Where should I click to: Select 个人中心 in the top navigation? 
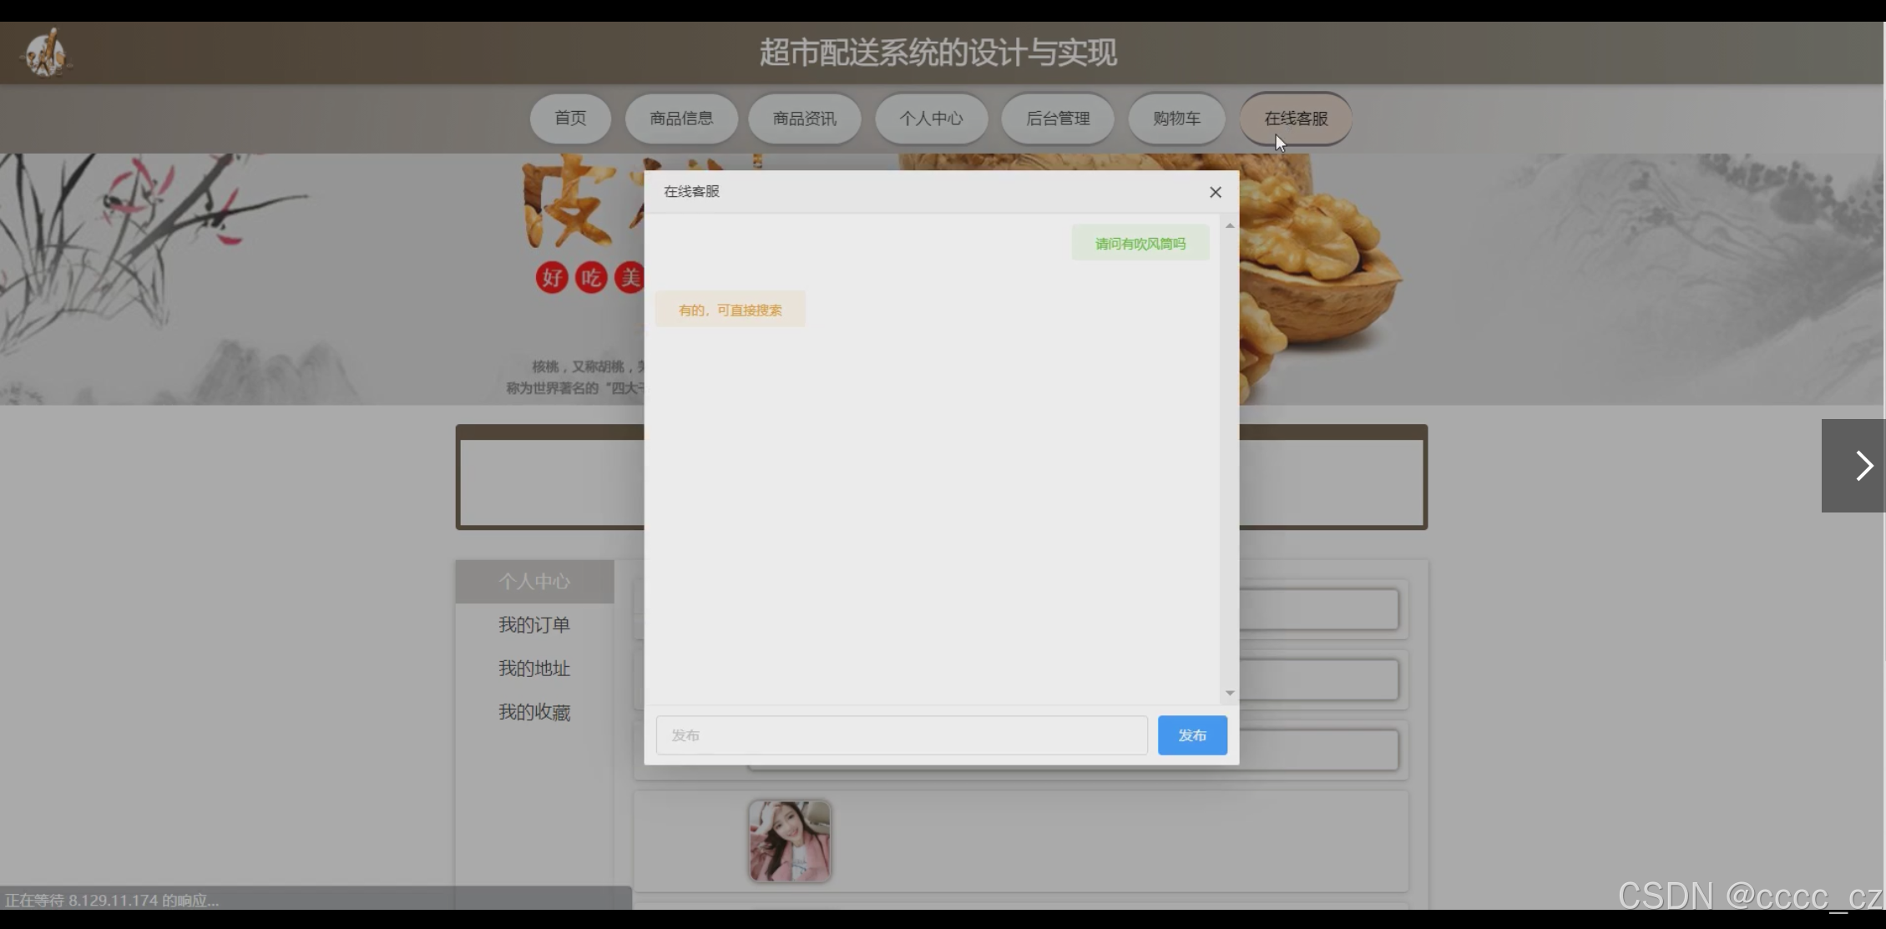tap(931, 119)
